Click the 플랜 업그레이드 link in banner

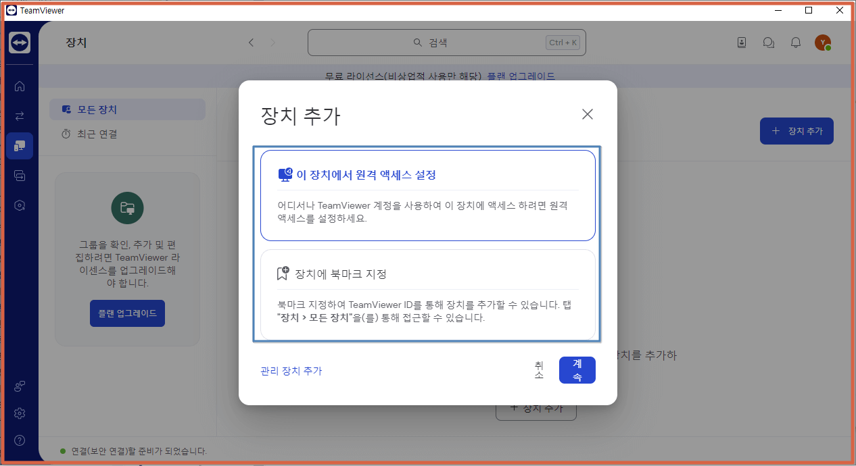click(x=521, y=76)
